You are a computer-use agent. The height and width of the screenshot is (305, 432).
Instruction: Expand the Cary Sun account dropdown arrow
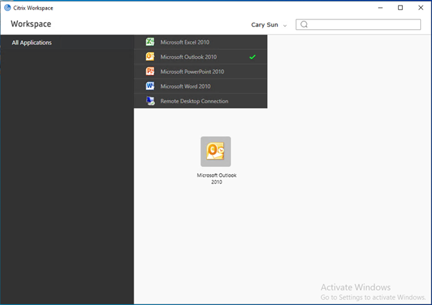click(x=285, y=26)
